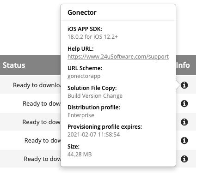
Task: Select the provisioning profile expiry date
Action: pos(94,135)
